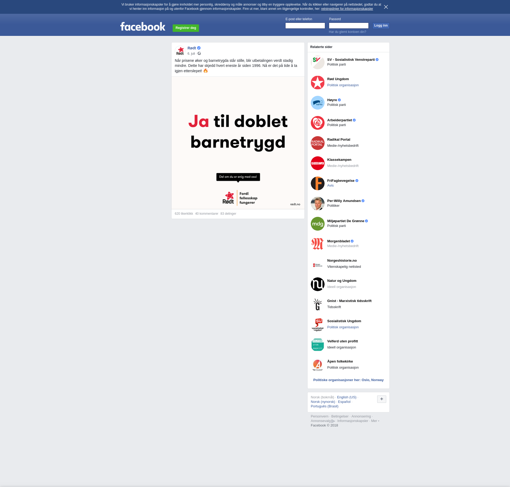Open the Natur og Ungdom page name
The height and width of the screenshot is (487, 510).
(342, 281)
